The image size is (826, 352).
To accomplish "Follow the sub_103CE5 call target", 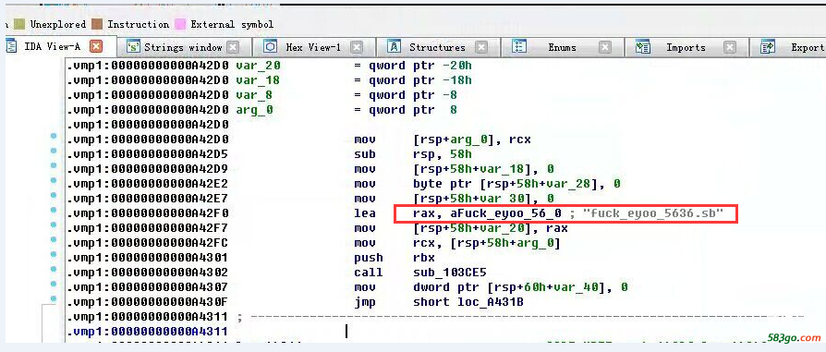I will (x=450, y=273).
